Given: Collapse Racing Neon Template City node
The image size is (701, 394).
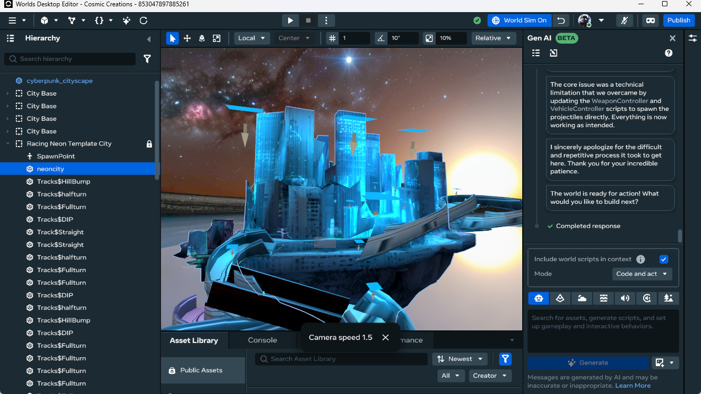Looking at the screenshot, I should [7, 144].
